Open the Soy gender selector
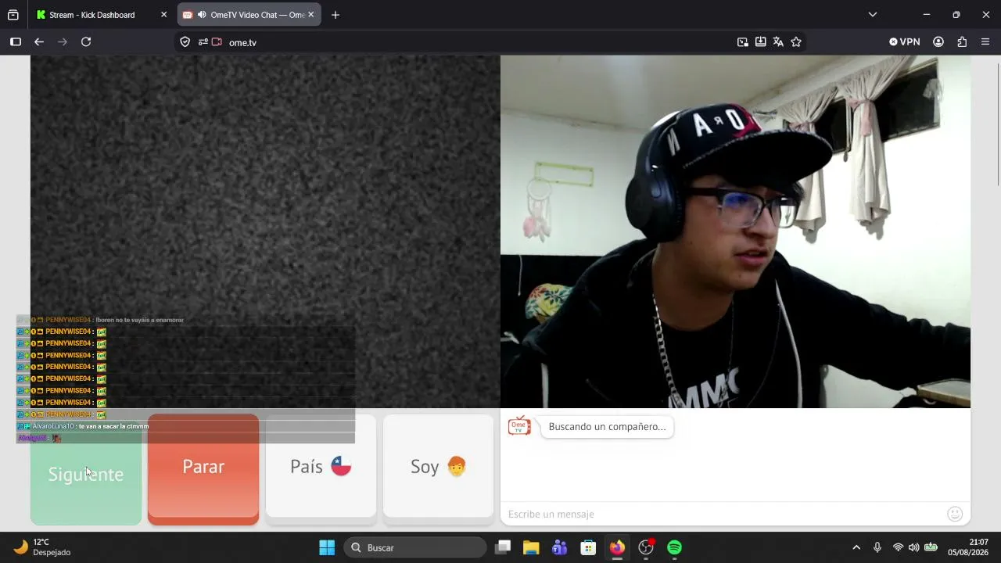The width and height of the screenshot is (1001, 563). [x=438, y=466]
